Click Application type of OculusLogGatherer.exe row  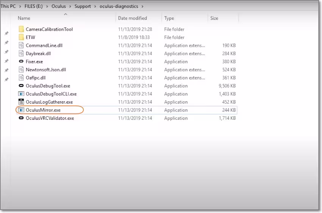tap(176, 102)
